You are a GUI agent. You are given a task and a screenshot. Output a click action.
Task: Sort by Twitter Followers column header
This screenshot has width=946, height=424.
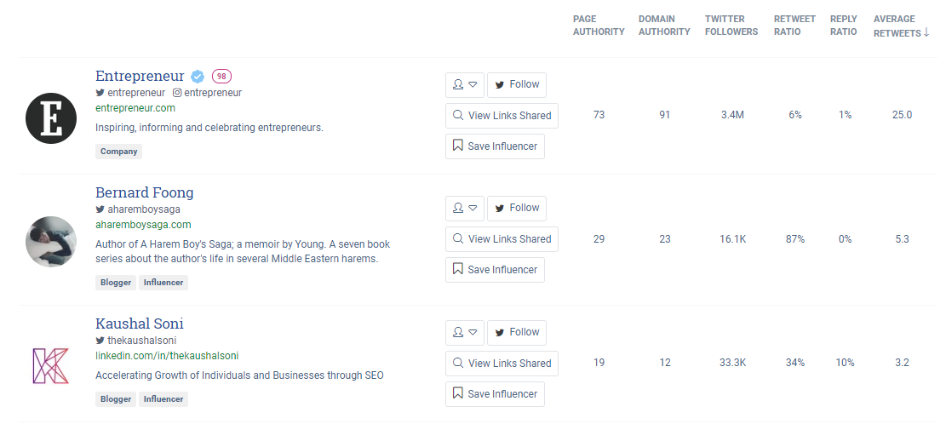click(x=731, y=26)
